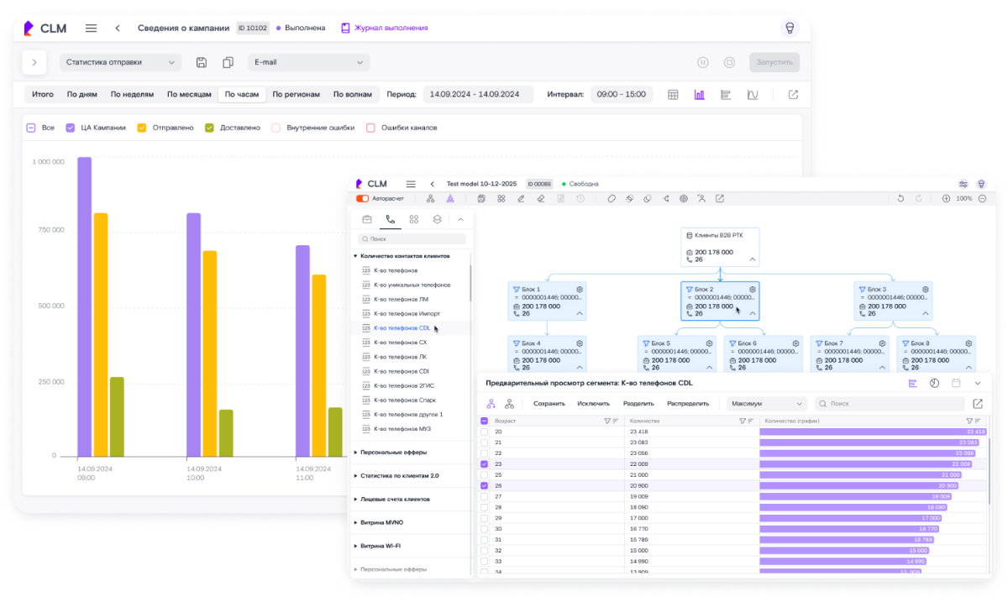
Task: Collapse left panel tabs with up chevron
Action: pos(460,219)
